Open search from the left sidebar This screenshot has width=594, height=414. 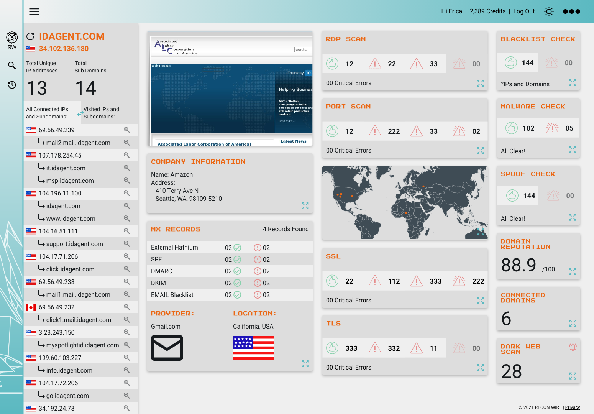coord(12,66)
